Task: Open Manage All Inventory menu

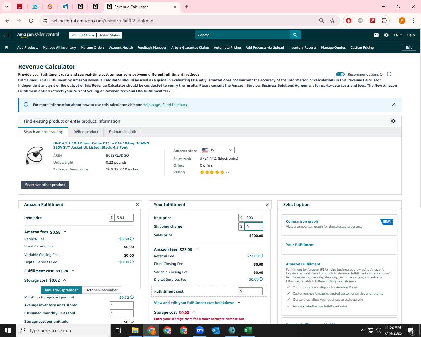Action: point(59,47)
